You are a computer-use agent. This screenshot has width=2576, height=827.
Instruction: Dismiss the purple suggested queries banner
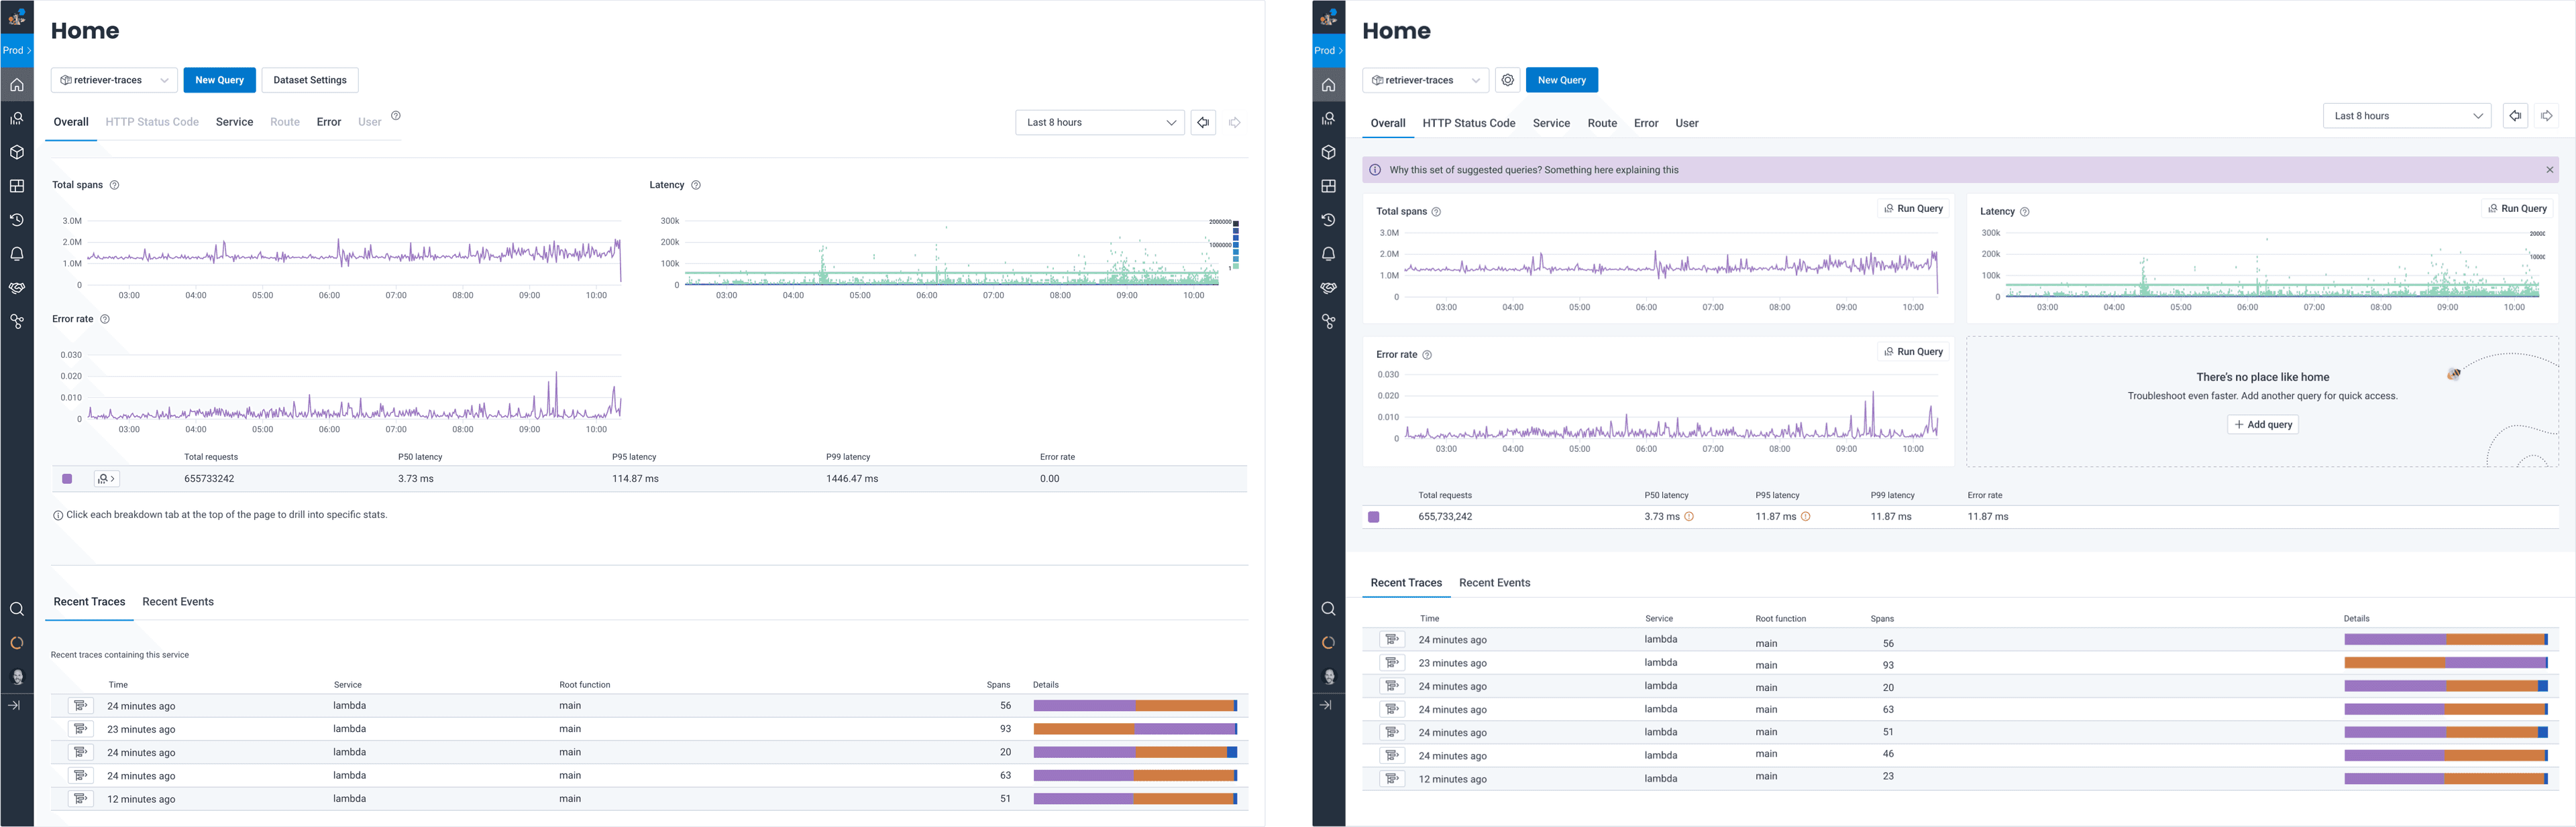(2549, 170)
